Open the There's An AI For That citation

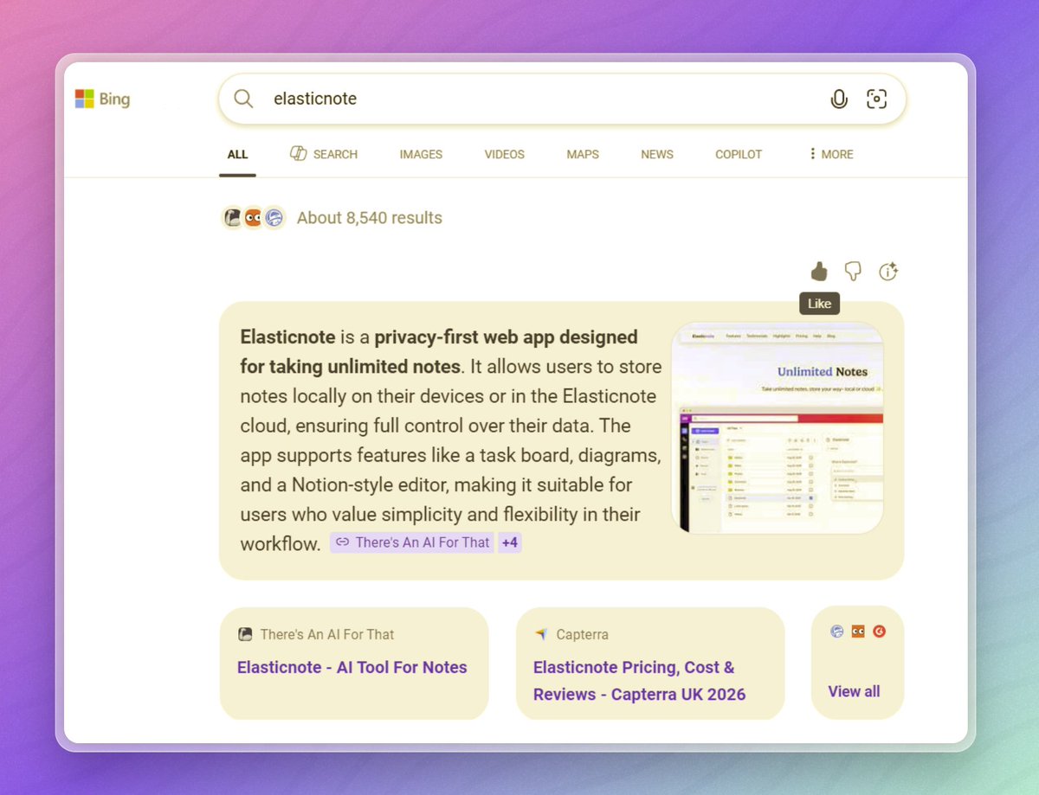pyautogui.click(x=412, y=542)
